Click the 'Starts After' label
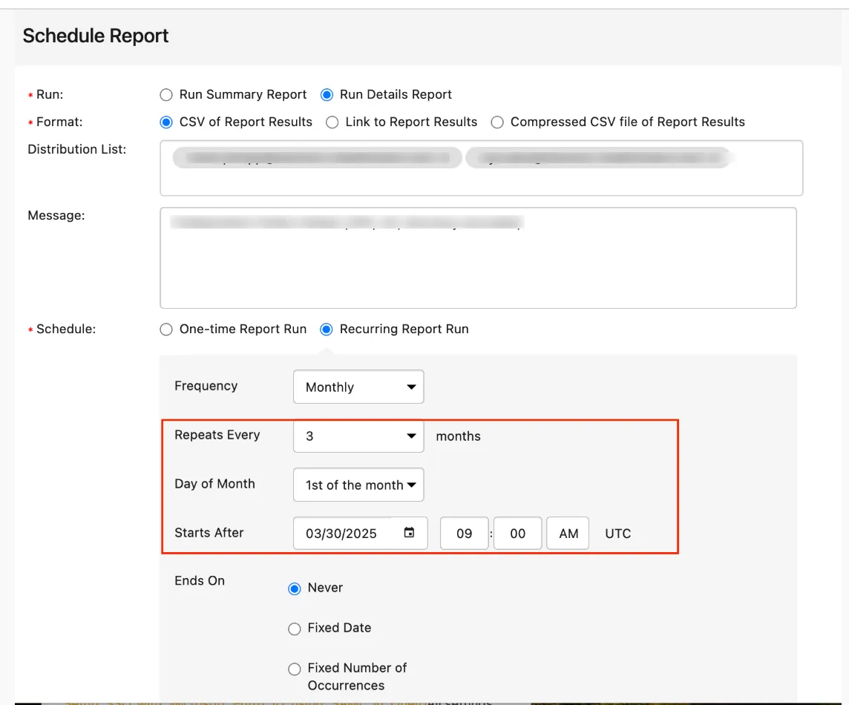This screenshot has width=849, height=705. (x=209, y=533)
